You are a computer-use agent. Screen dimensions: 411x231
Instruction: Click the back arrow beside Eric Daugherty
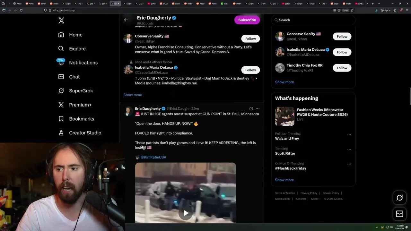pos(126,20)
